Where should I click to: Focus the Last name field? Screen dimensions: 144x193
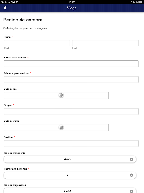pyautogui.click(x=105, y=43)
